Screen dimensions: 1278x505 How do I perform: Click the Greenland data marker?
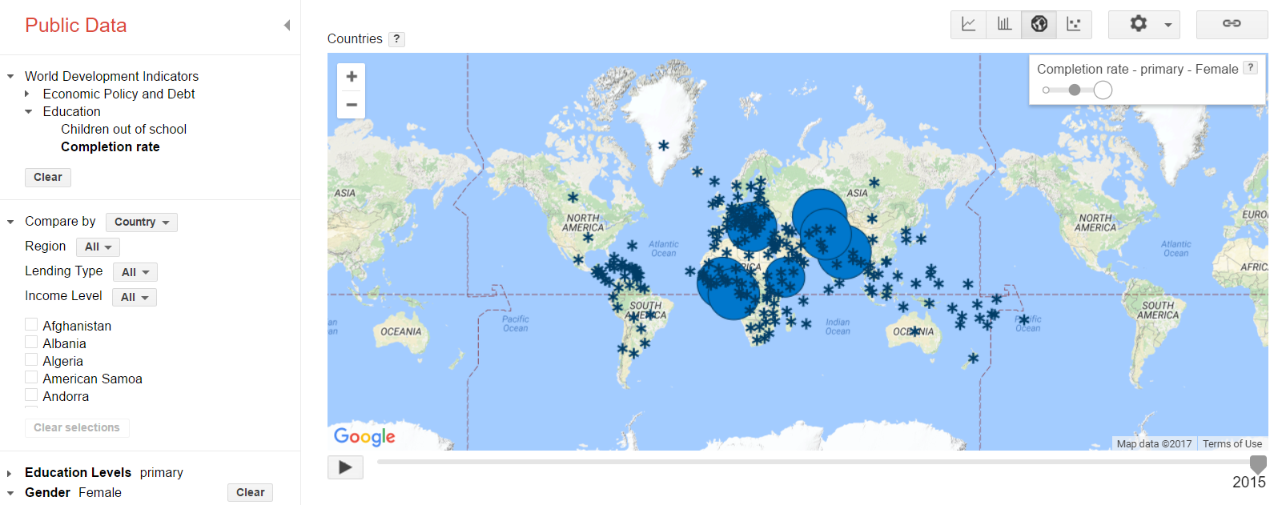pyautogui.click(x=664, y=145)
